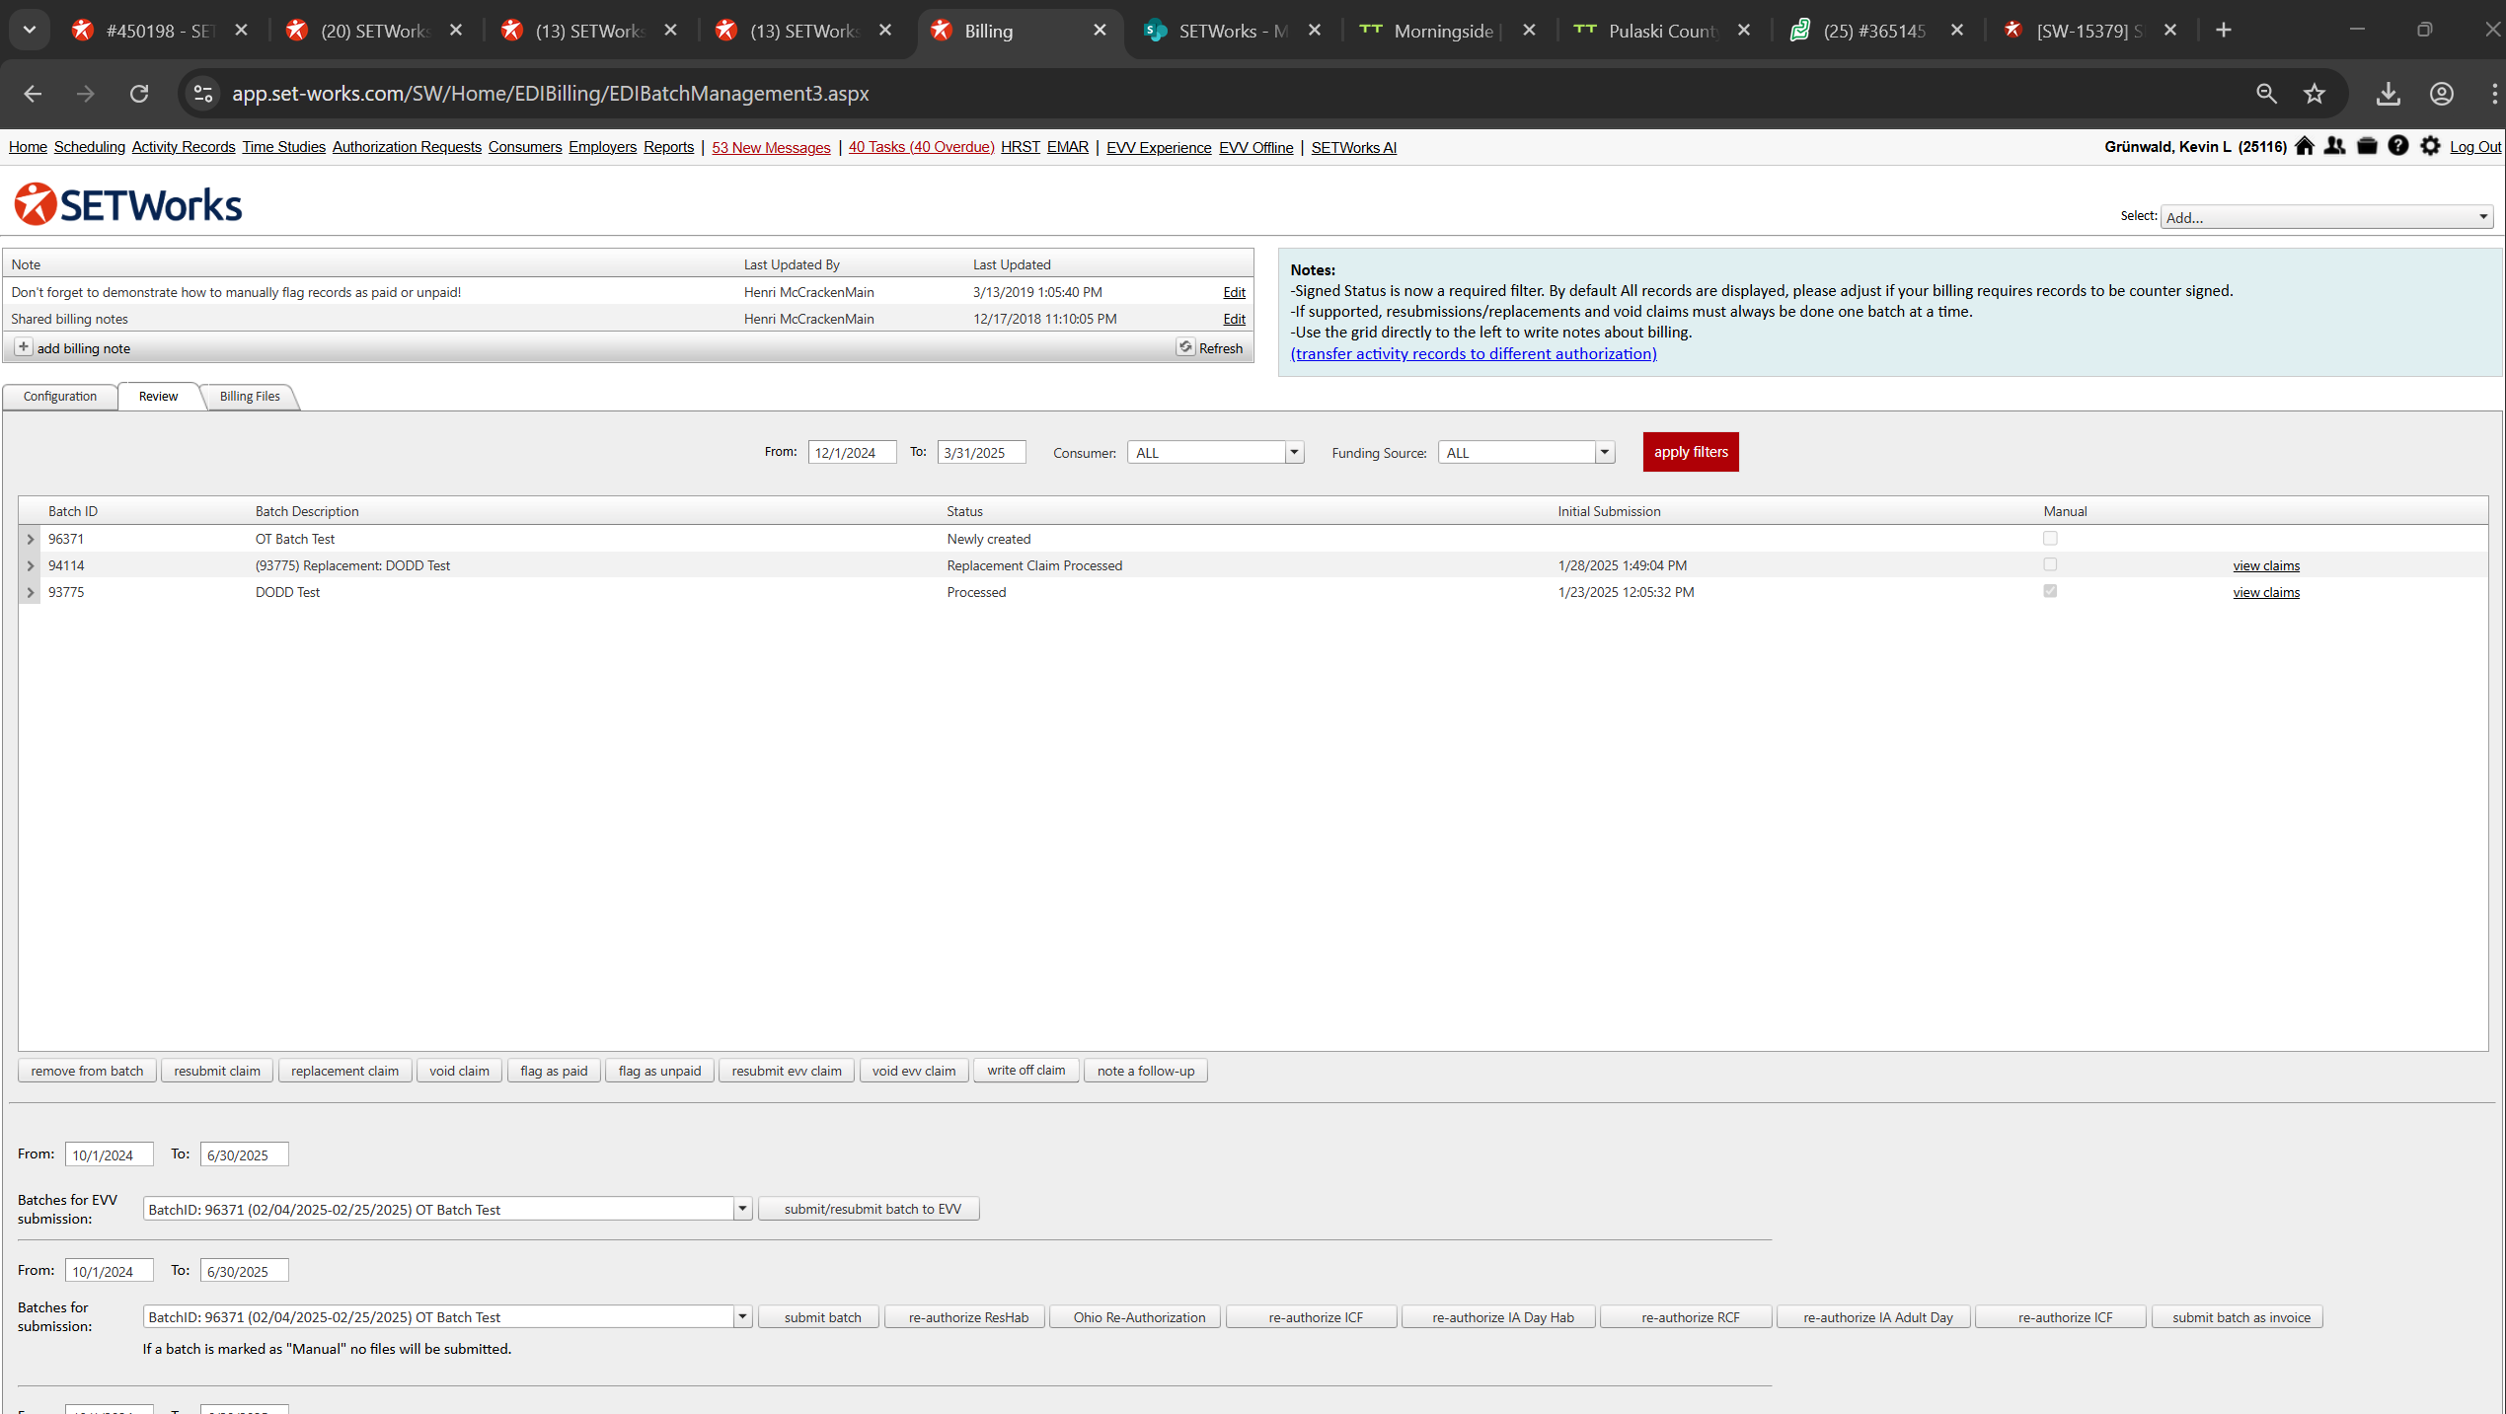Toggle the Manual checkbox for batch 94114

[2050, 565]
